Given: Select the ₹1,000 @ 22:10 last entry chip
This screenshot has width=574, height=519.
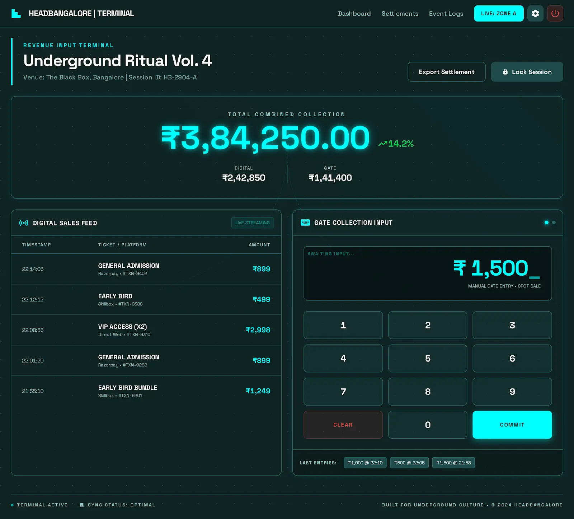Looking at the screenshot, I should pyautogui.click(x=365, y=463).
